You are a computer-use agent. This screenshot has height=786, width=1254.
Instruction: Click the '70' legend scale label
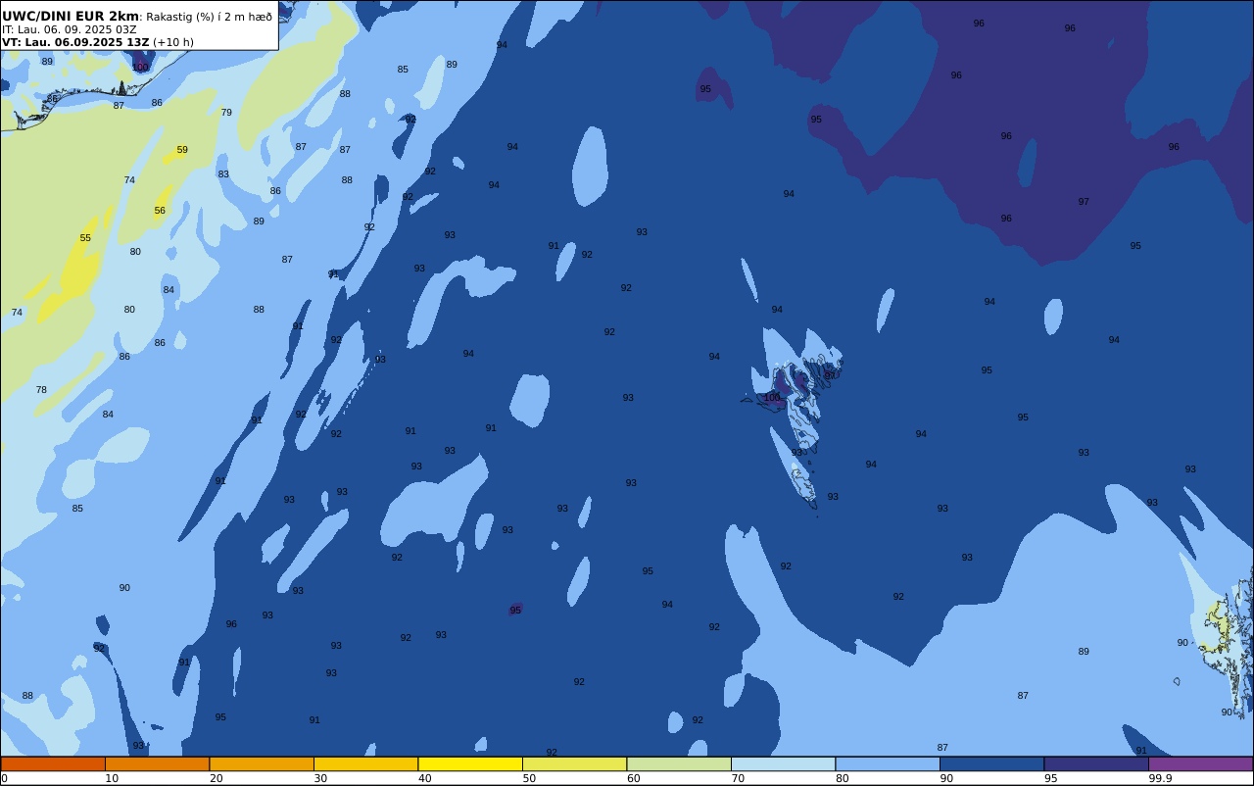click(738, 778)
